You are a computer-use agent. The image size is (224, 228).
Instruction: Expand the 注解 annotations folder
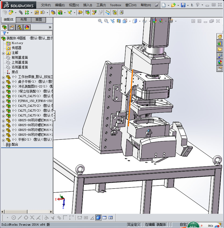tap(3, 53)
